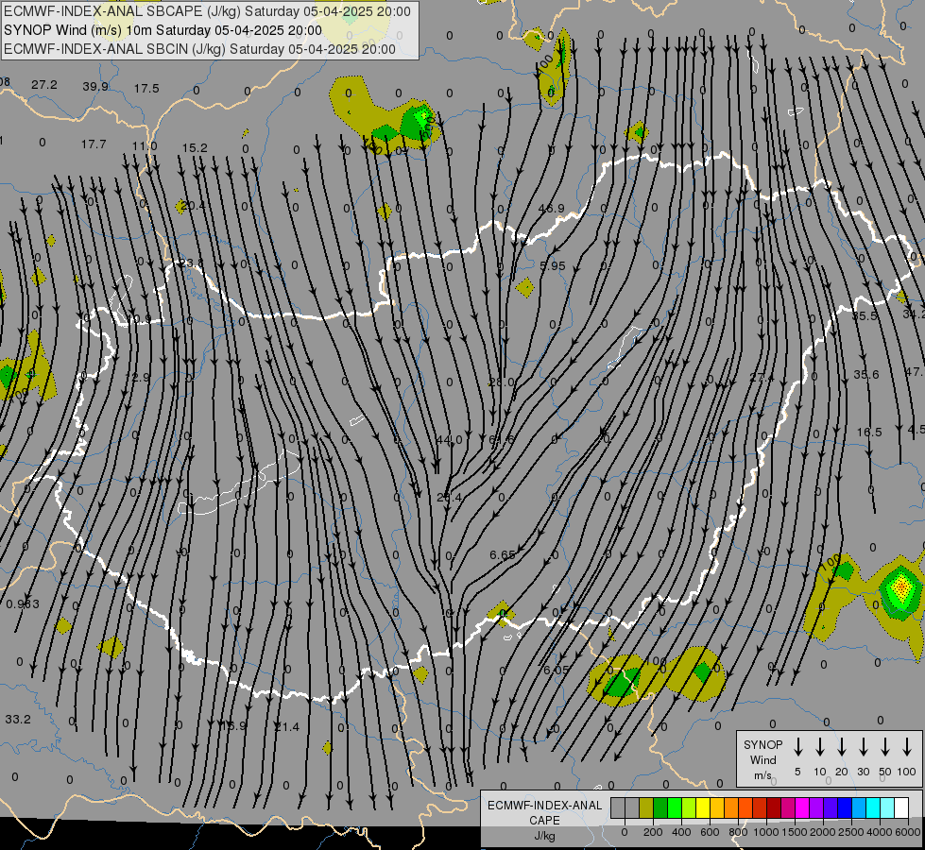Click the 35.6 value on the map
925x850 pixels.
(x=866, y=375)
